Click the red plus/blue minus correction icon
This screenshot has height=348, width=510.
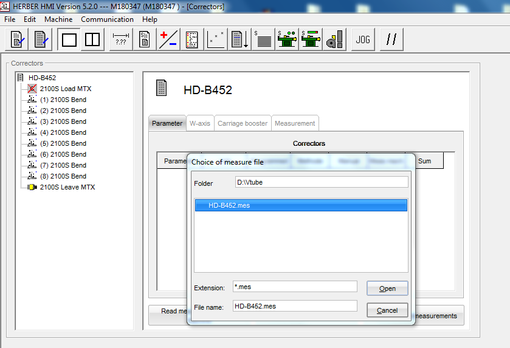pyautogui.click(x=168, y=39)
